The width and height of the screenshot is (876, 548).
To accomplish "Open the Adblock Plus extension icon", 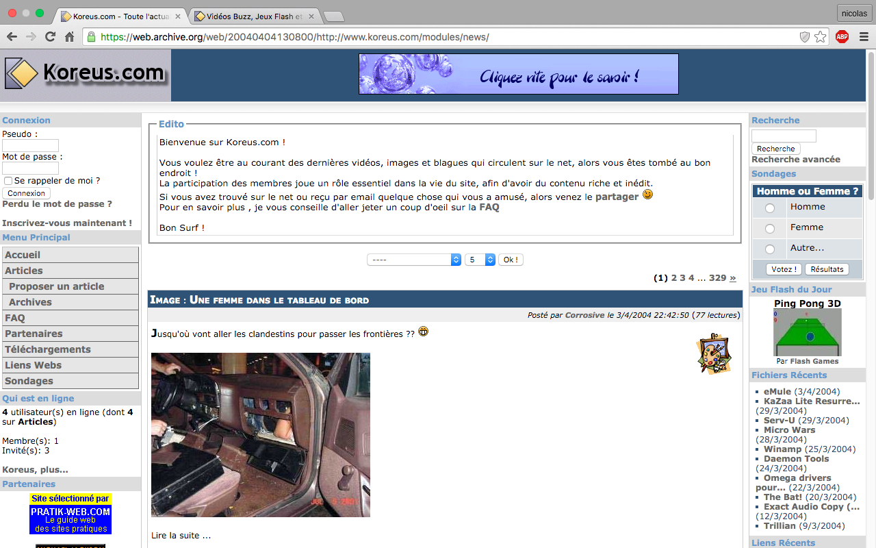I will click(x=842, y=37).
